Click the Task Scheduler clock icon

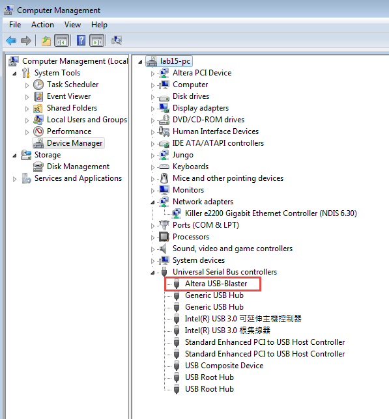pyautogui.click(x=38, y=85)
